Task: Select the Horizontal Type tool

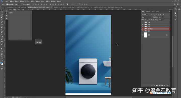Action: coord(2,47)
